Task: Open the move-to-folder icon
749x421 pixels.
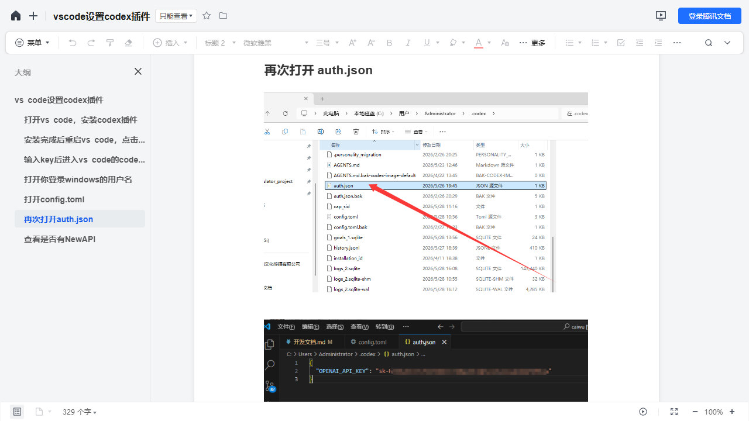Action: click(x=223, y=16)
